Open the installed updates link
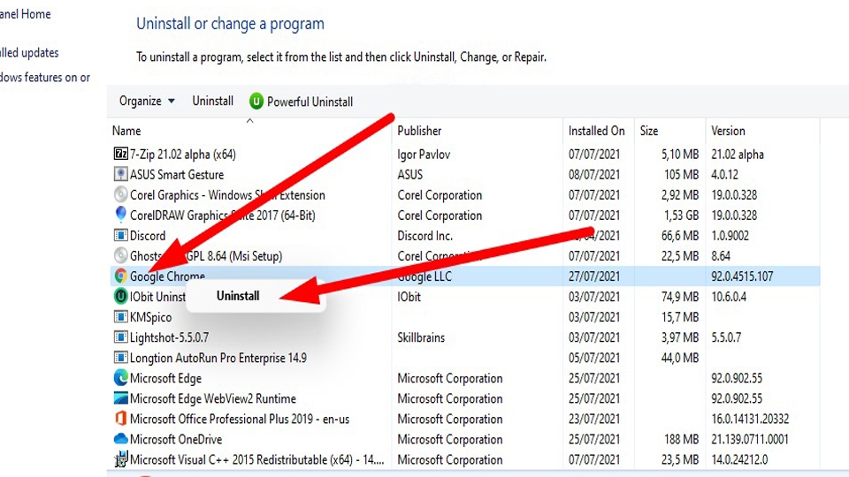The image size is (849, 477). click(29, 52)
